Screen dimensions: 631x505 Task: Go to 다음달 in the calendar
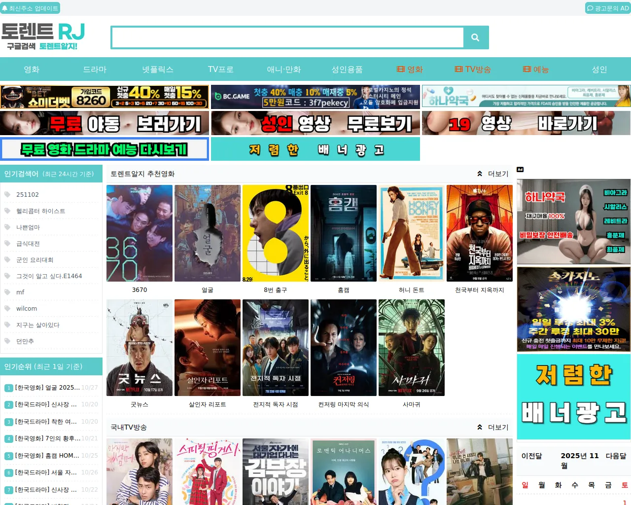point(616,456)
